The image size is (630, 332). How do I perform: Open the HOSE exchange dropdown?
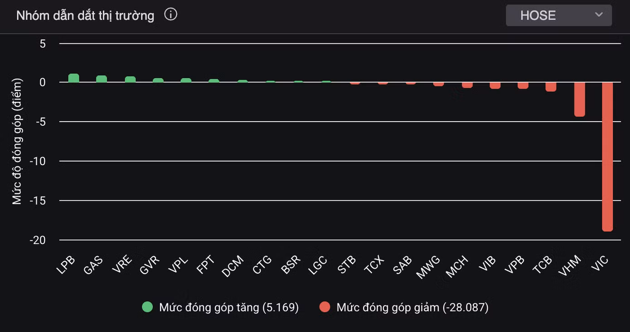(558, 15)
